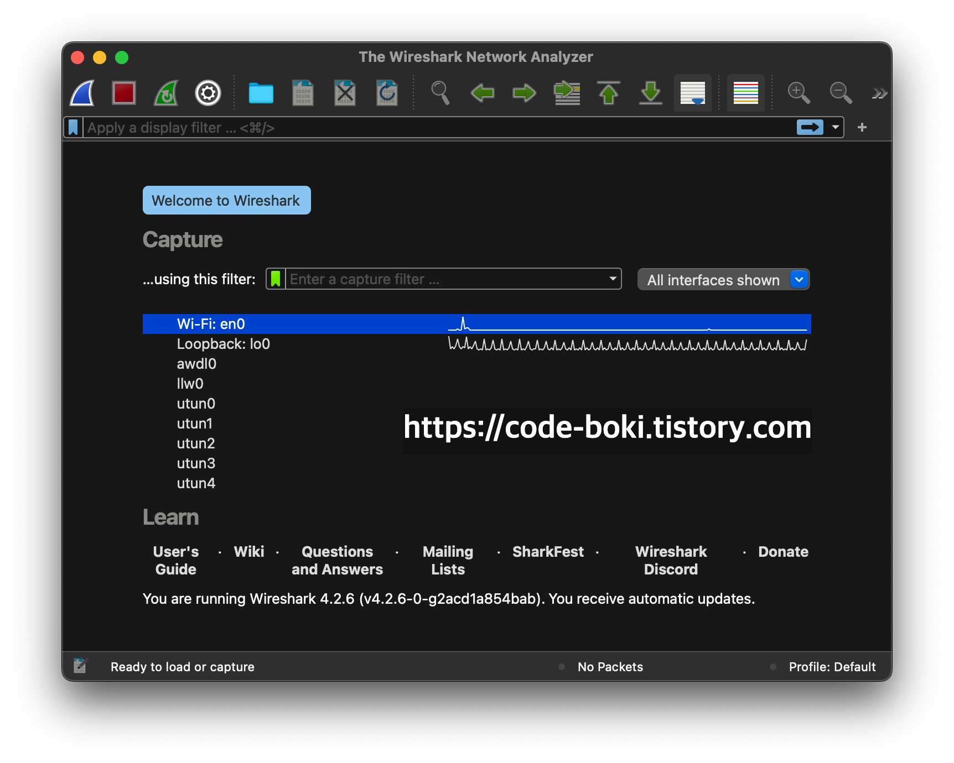Screen dimensions: 954x763
Task: Jump to first packet up arrow
Action: pos(609,93)
